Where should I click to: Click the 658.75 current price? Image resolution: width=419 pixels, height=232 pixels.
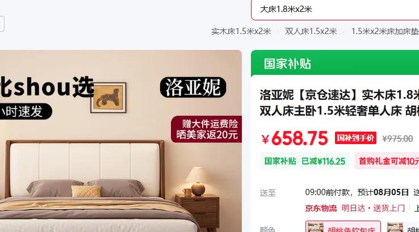point(300,138)
